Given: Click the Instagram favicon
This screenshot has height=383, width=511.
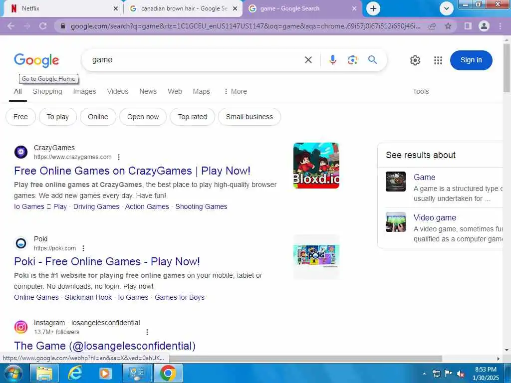Looking at the screenshot, I should click(21, 327).
